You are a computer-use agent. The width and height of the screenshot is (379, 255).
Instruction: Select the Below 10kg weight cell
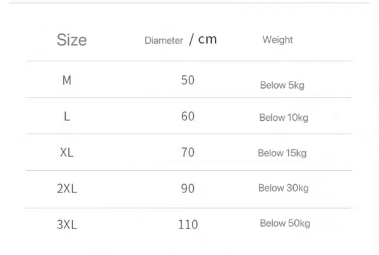click(x=284, y=118)
